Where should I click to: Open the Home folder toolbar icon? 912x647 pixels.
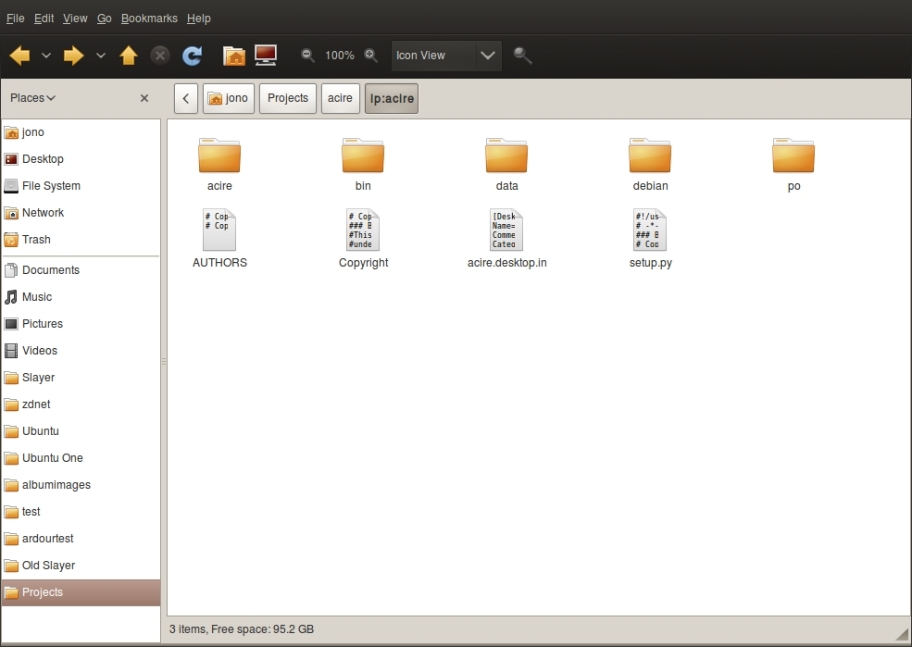(x=235, y=56)
